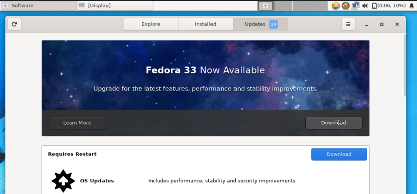Click the orange round tray icon

pyautogui.click(x=345, y=5)
